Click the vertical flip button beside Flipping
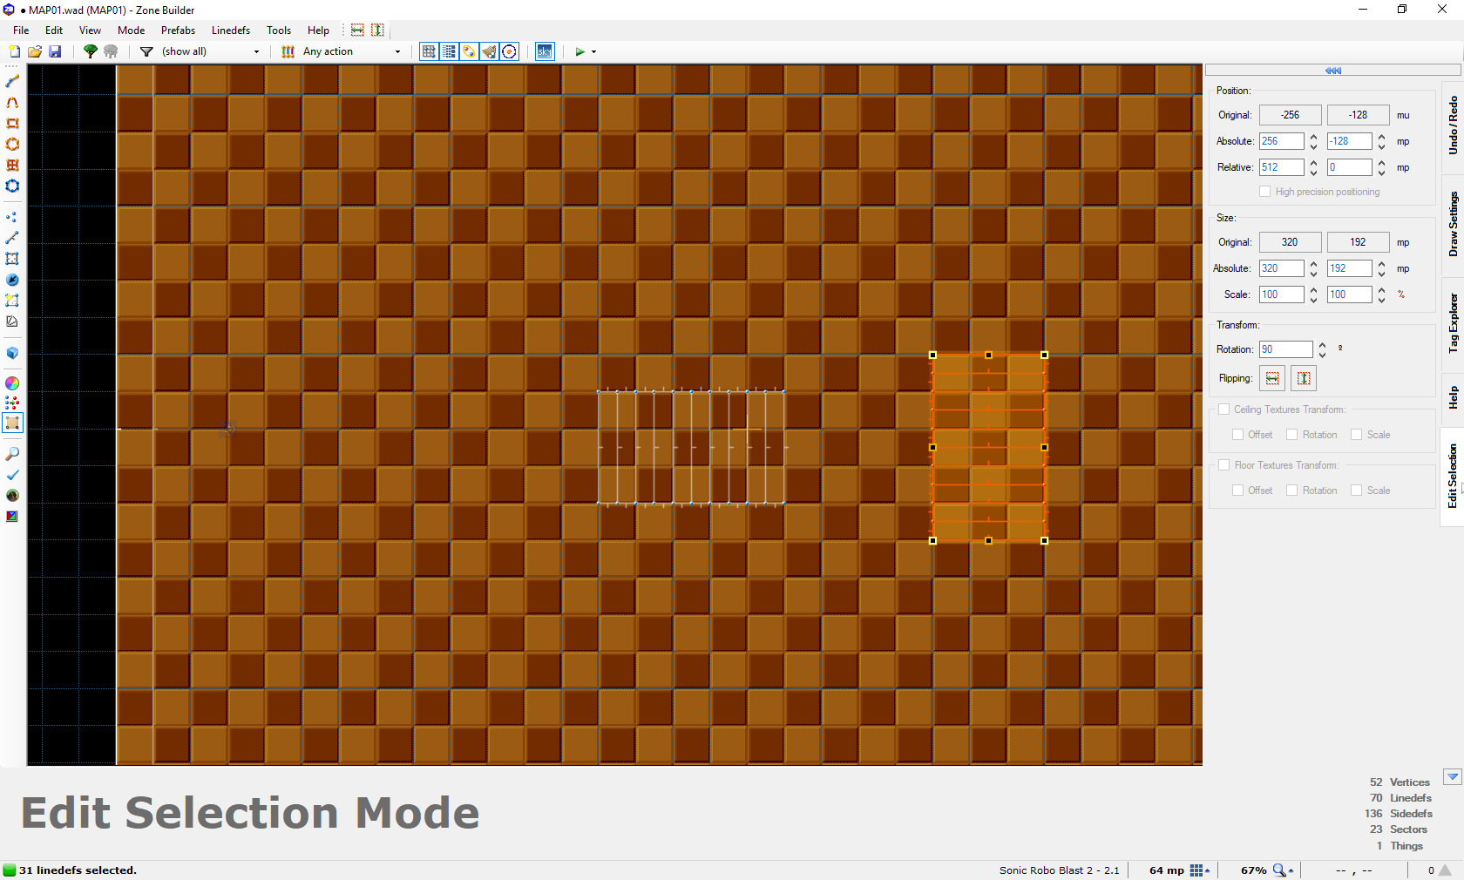1464x880 pixels. point(1304,378)
